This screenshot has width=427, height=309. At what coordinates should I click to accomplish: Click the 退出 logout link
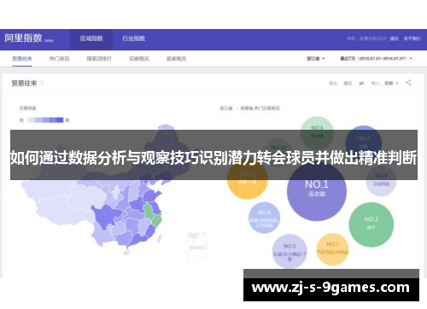click(395, 38)
